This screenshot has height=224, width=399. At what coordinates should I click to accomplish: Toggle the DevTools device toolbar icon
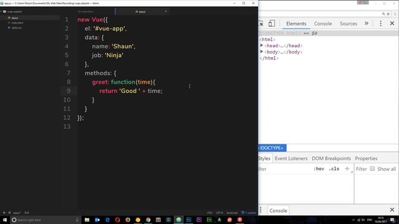pyautogui.click(x=272, y=24)
